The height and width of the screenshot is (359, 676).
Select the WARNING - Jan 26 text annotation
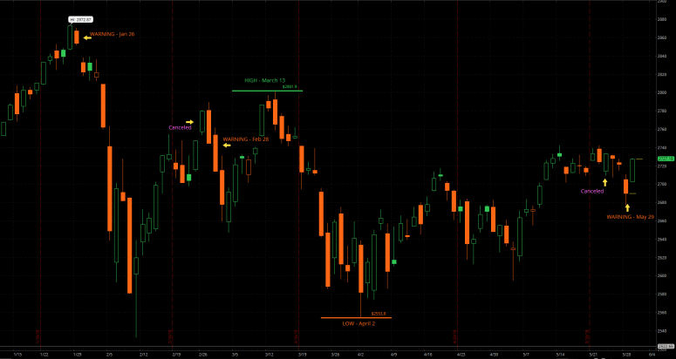112,33
